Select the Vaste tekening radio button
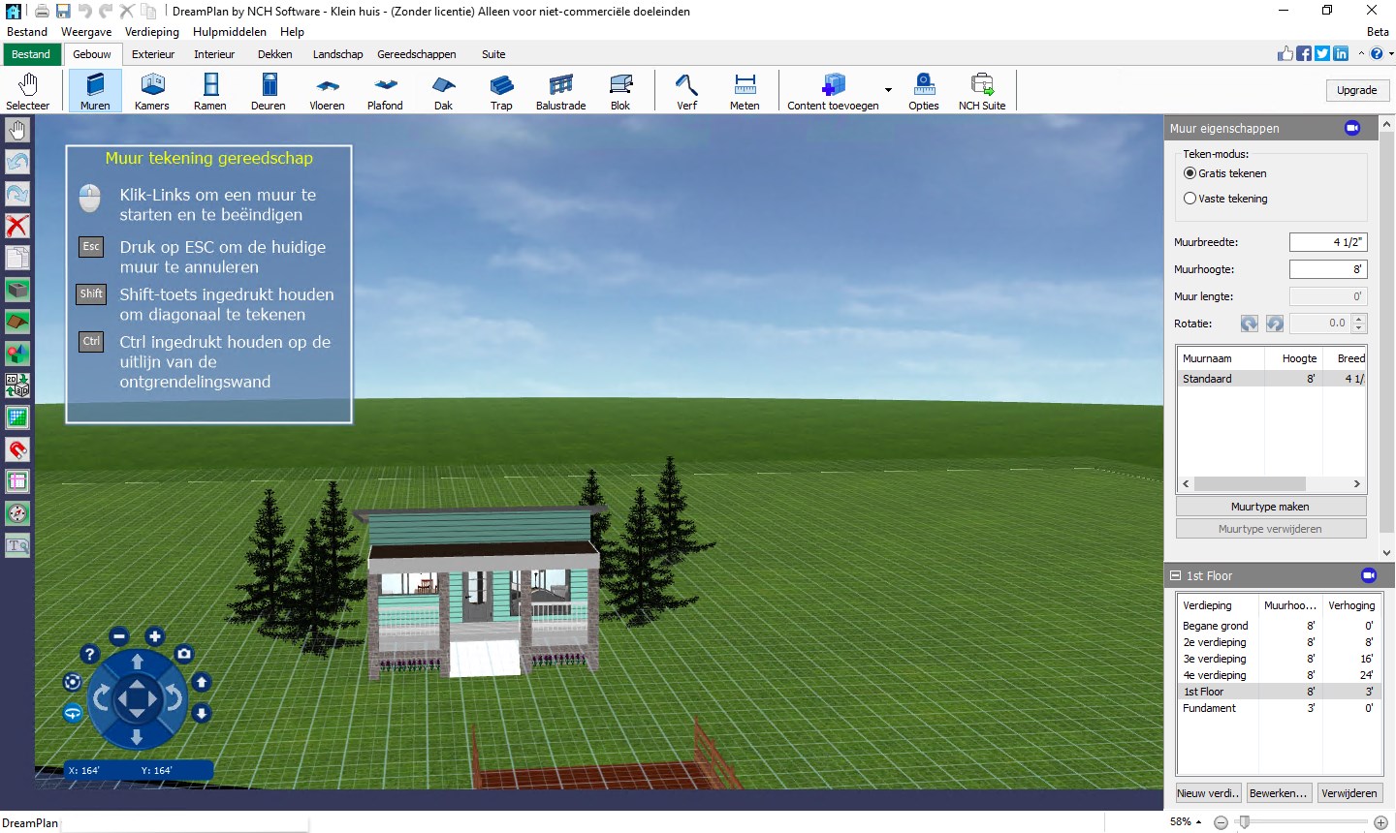 [1190, 199]
